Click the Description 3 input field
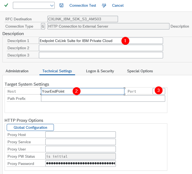 (101, 55)
